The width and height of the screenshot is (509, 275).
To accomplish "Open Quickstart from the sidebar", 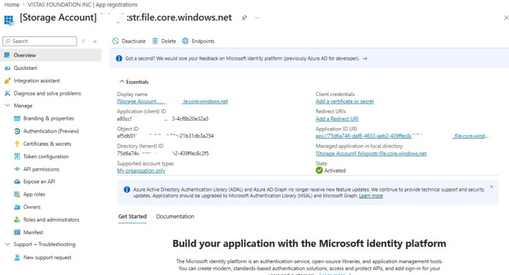I will coord(25,68).
